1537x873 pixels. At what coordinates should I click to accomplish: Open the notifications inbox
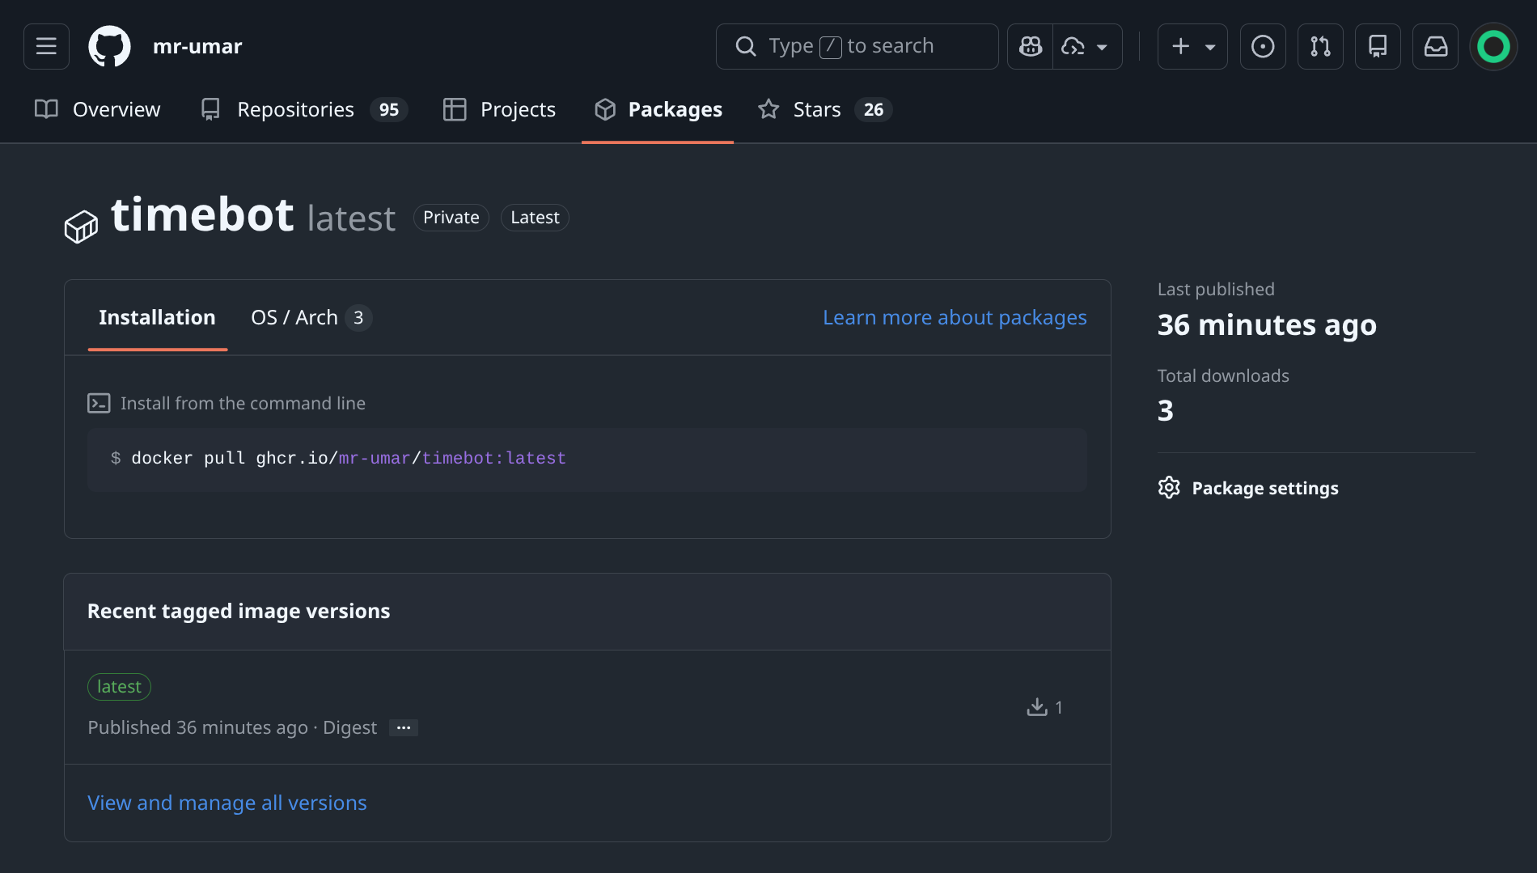click(1435, 46)
